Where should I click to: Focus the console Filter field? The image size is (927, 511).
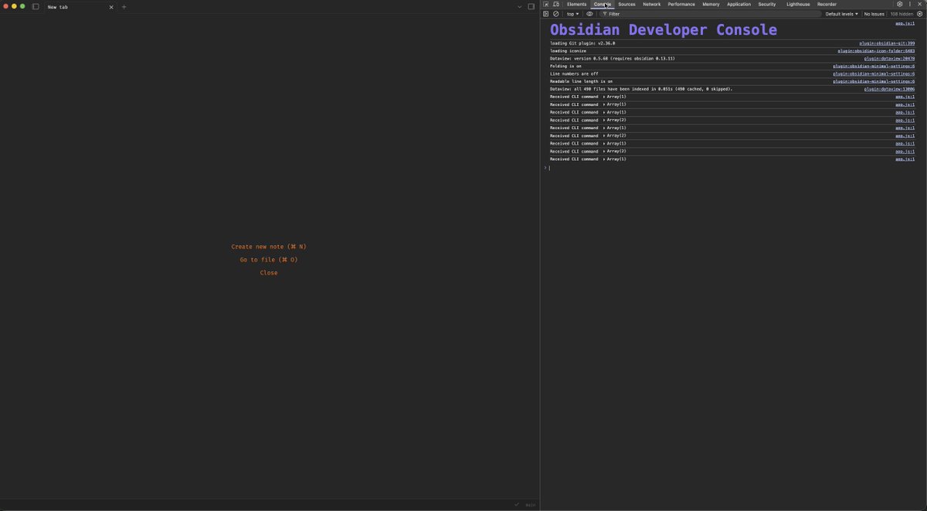pos(711,14)
